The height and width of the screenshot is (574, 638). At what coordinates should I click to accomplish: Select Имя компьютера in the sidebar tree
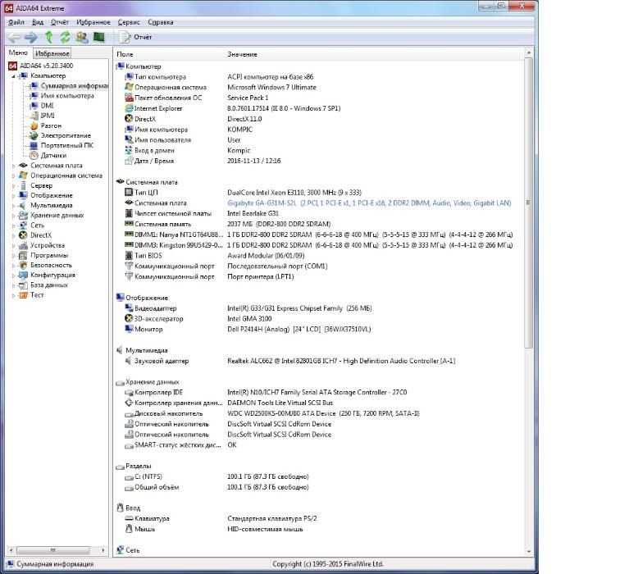67,96
